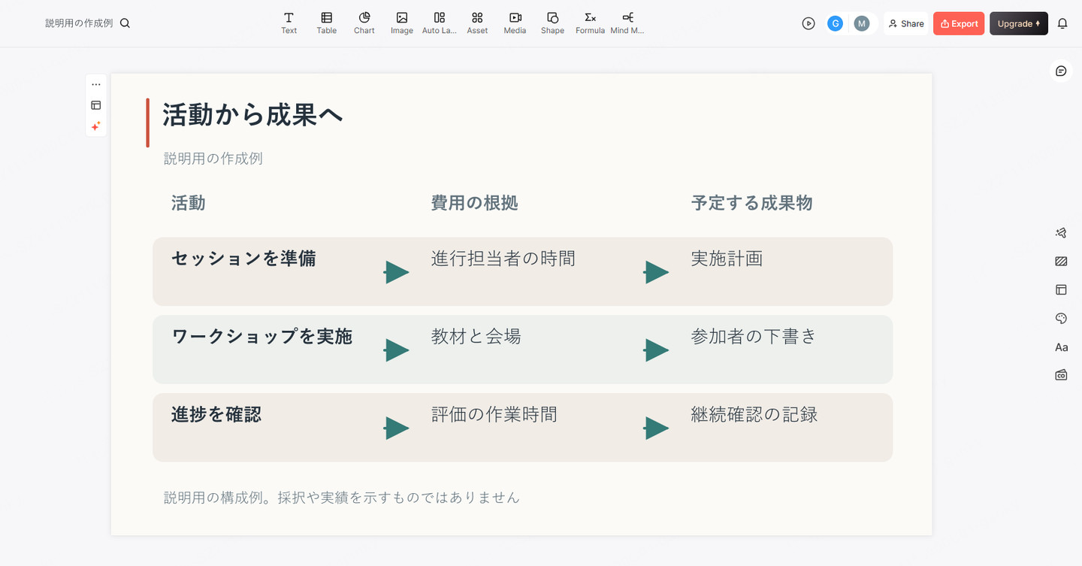Click the search magnifier beside document title

pos(125,23)
